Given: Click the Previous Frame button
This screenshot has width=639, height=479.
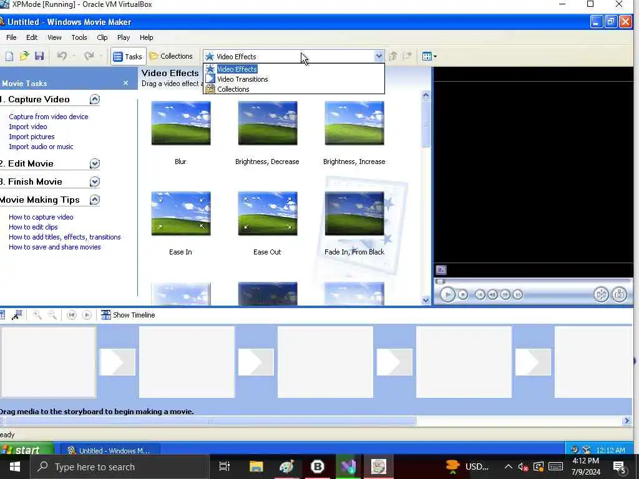Looking at the screenshot, I should pyautogui.click(x=493, y=294).
